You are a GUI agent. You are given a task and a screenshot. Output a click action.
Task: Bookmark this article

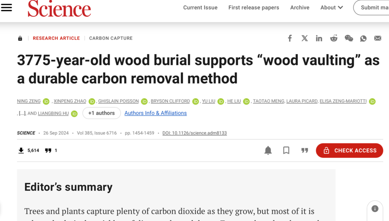click(286, 150)
